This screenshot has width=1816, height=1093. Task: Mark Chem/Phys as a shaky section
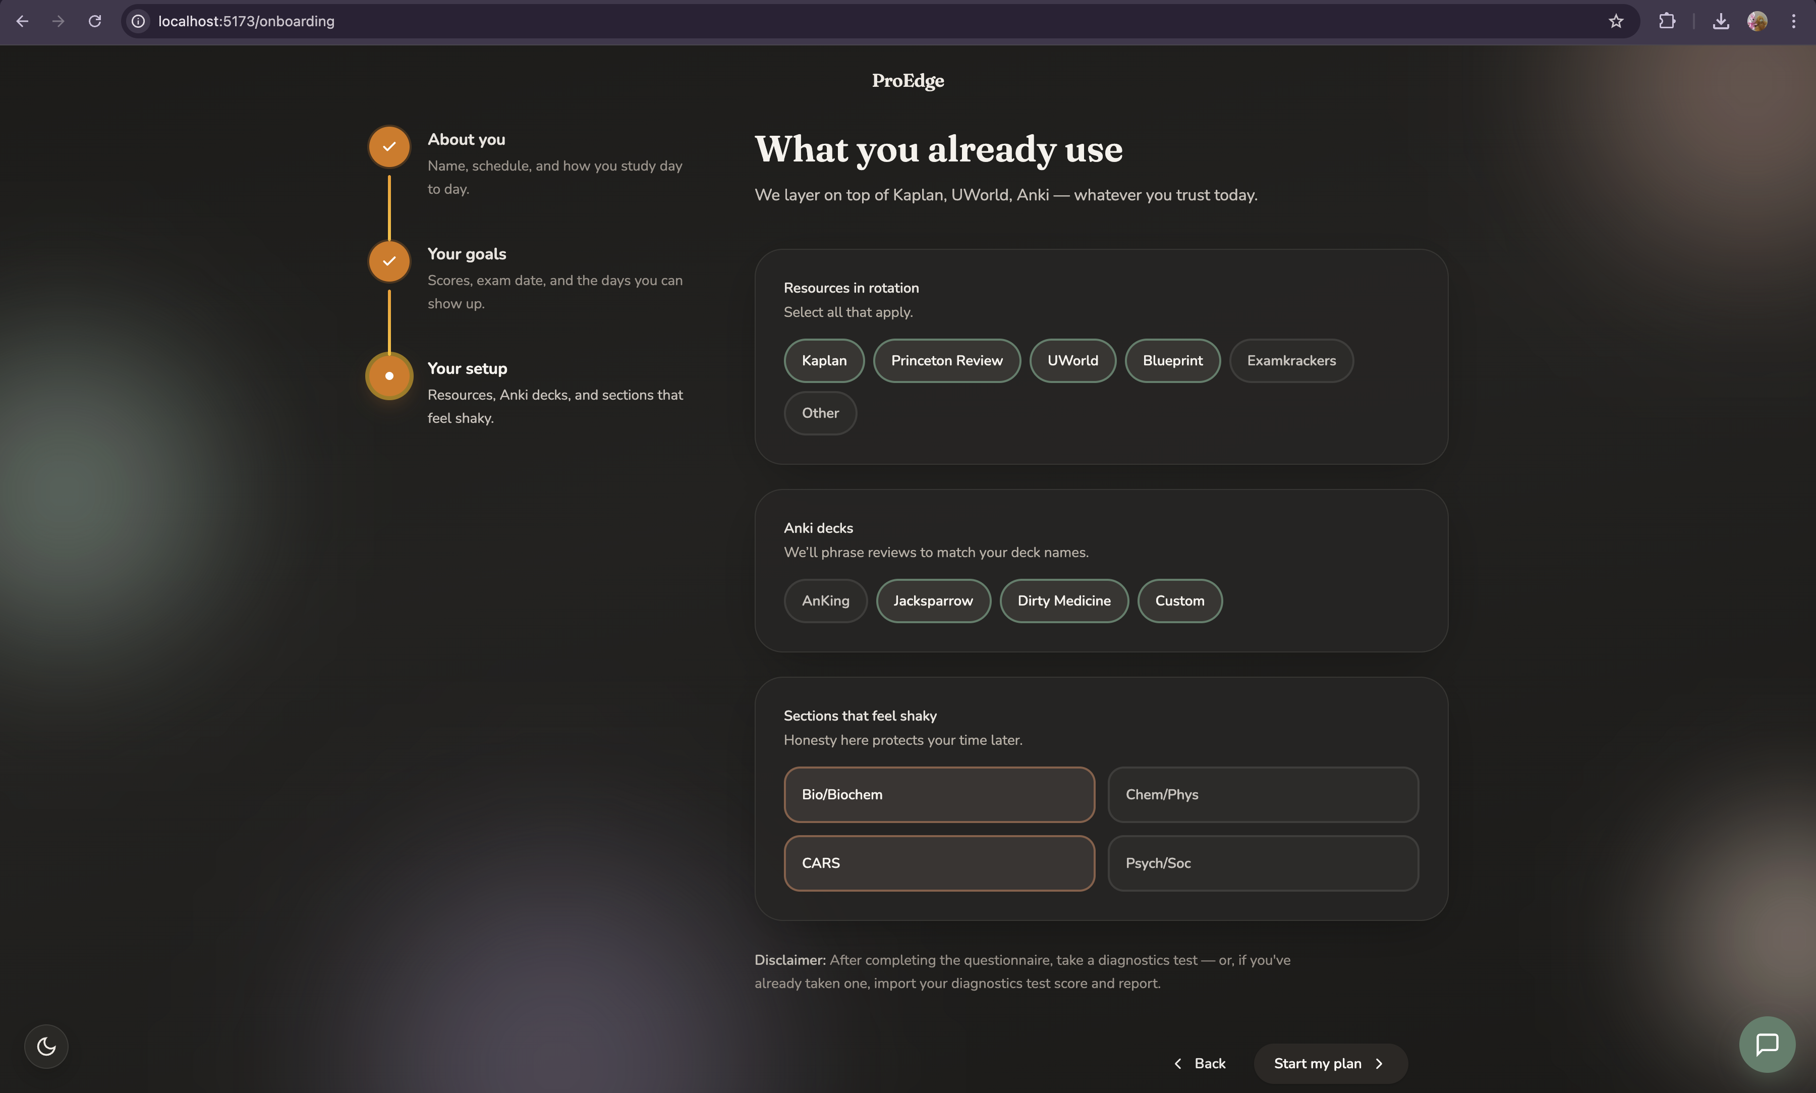[x=1263, y=794]
